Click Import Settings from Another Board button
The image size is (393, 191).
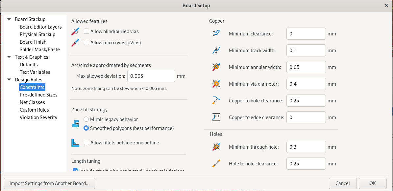(x=50, y=183)
